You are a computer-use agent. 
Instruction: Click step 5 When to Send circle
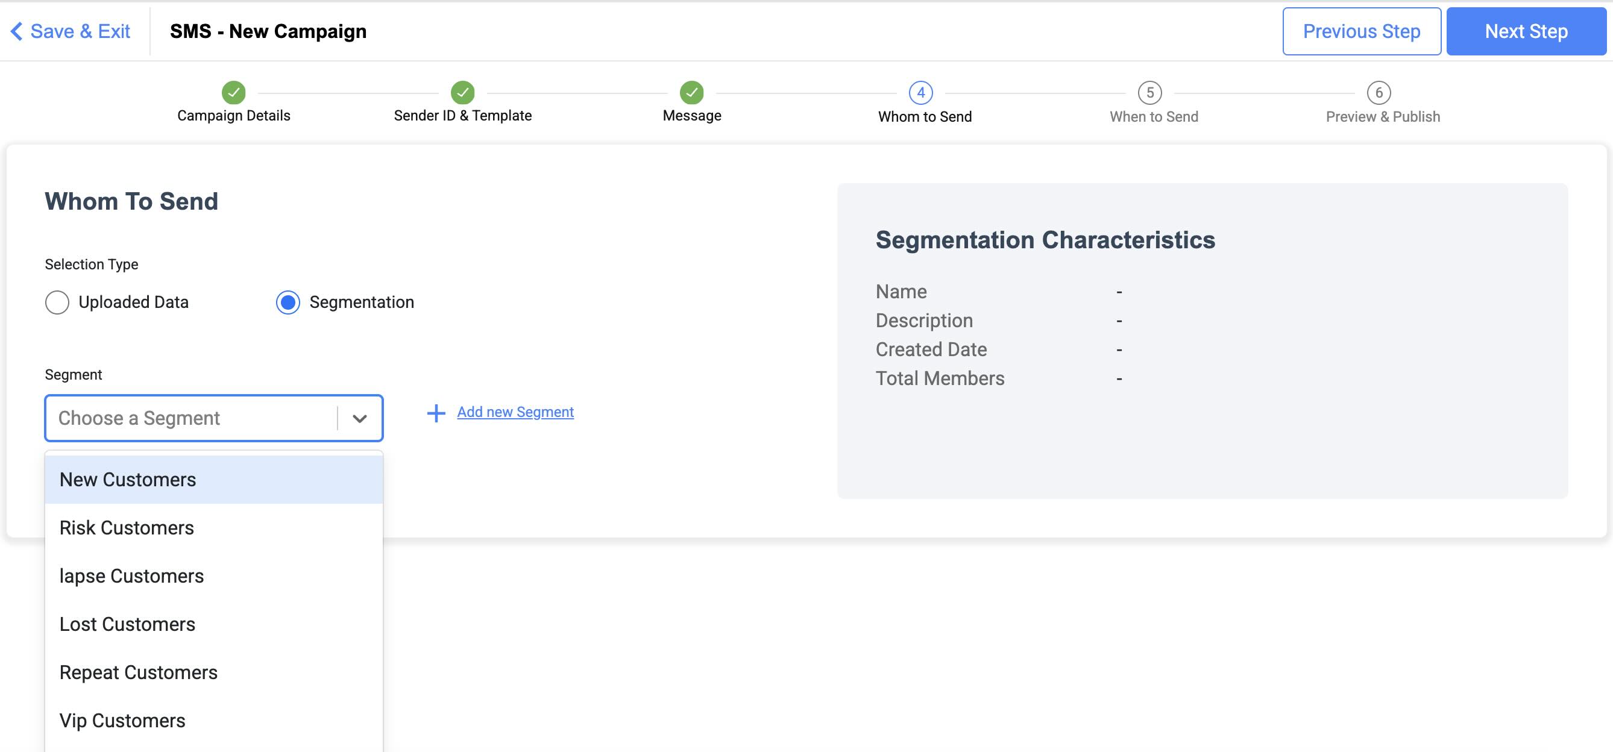point(1149,93)
